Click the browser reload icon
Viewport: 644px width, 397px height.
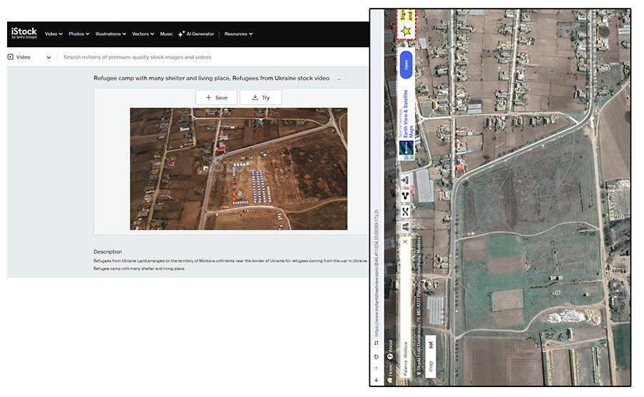point(376,357)
